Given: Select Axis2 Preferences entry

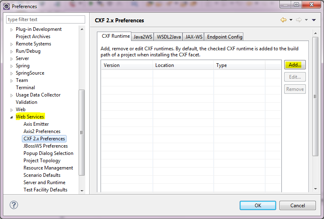Looking at the screenshot, I should (x=42, y=131).
